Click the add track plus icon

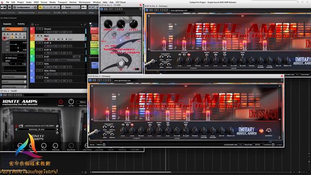coord(82,25)
